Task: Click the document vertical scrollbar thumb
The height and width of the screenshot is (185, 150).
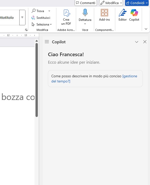Action: [37, 80]
